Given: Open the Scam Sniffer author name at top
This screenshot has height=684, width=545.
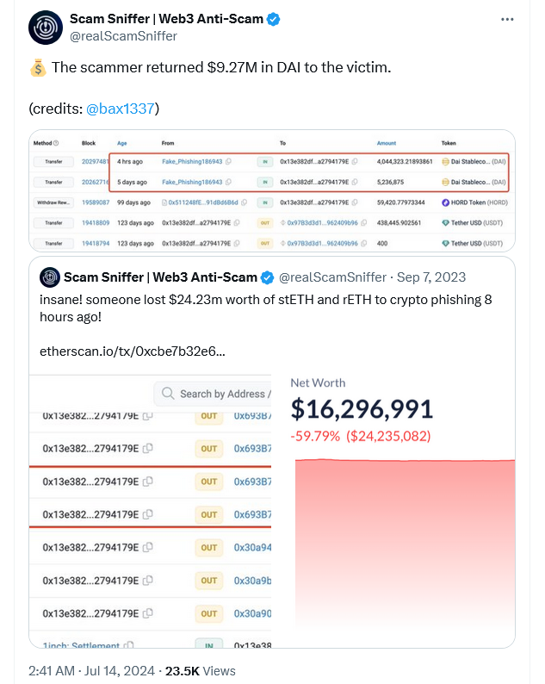Looking at the screenshot, I should point(166,19).
